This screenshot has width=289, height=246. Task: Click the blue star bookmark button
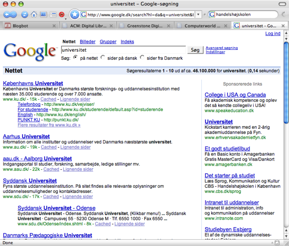[x=75, y=14]
